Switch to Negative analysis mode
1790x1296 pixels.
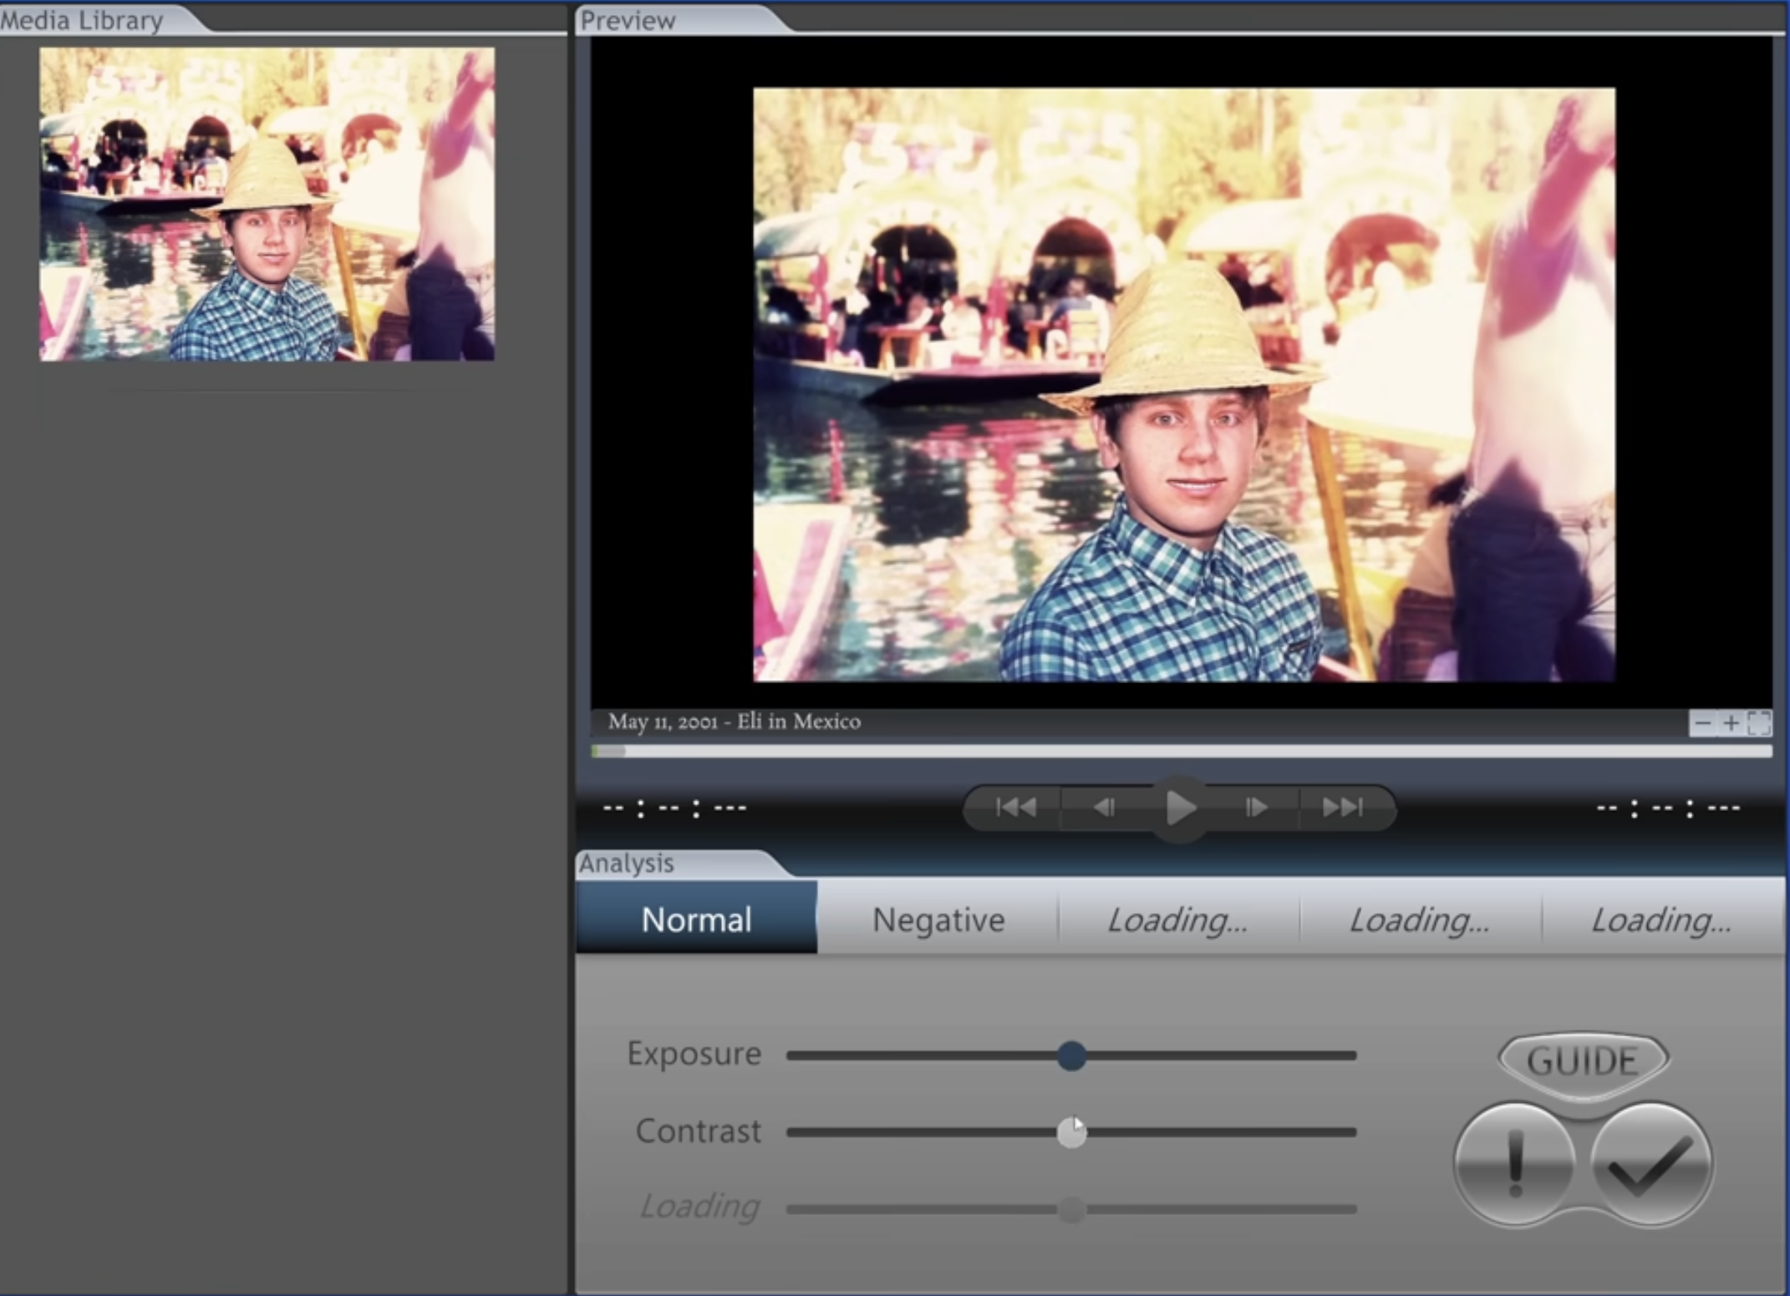coord(938,919)
